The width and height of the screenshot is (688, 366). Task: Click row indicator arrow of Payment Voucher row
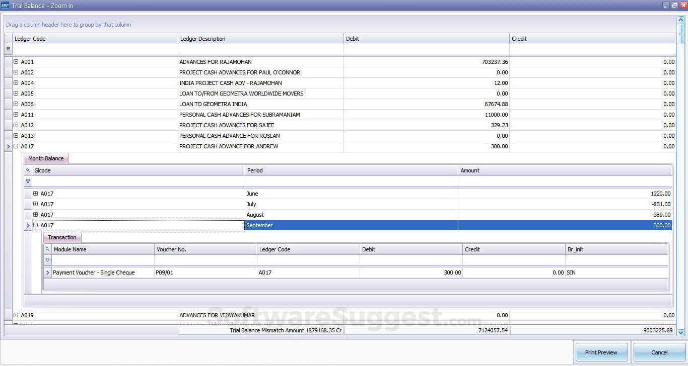pos(48,272)
